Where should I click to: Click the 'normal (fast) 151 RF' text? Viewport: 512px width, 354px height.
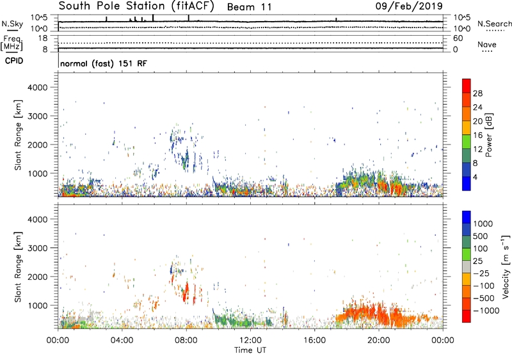click(x=104, y=63)
